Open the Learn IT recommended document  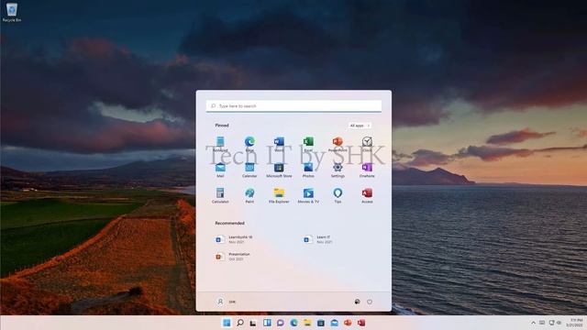point(318,239)
